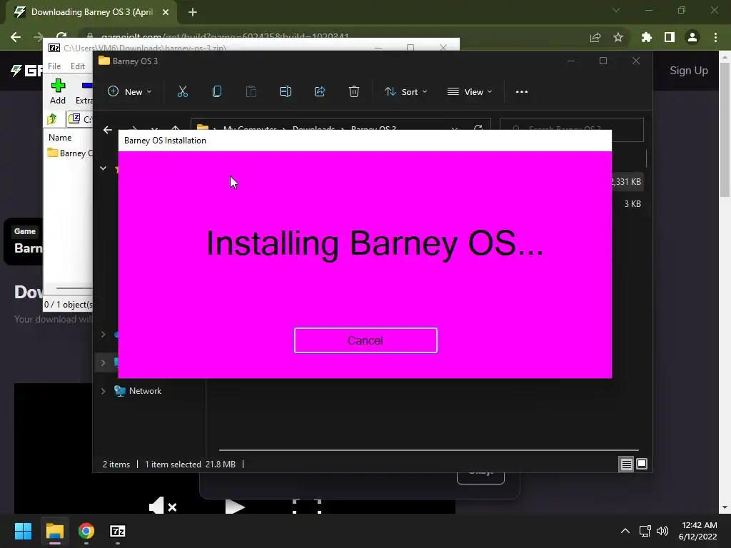The image size is (731, 548).
Task: Click the Sign Up link on Game Jolt
Action: point(689,71)
